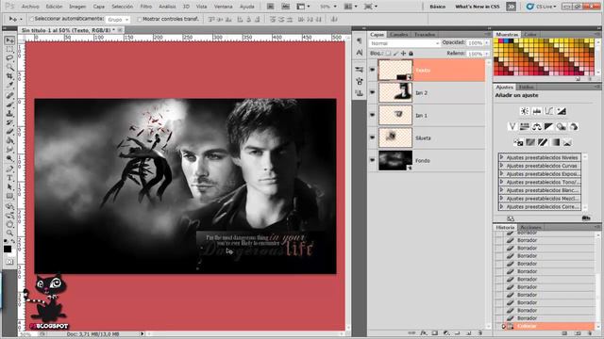The width and height of the screenshot is (604, 339).
Task: Add a Channel Mixer adjustment
Action: coord(574,127)
